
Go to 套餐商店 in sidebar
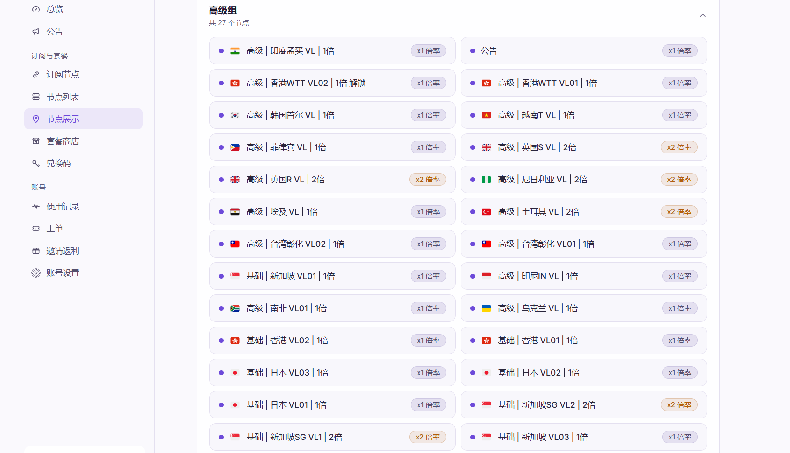pyautogui.click(x=84, y=141)
